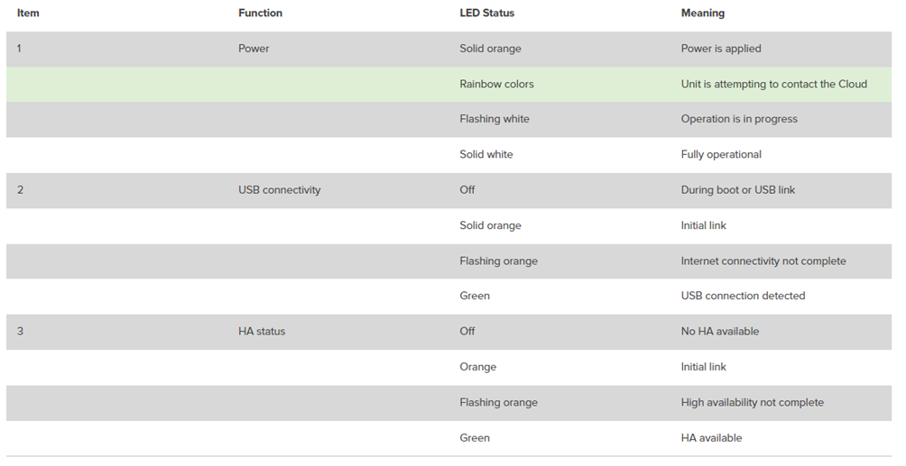Select the 'HA available' meaning cell

pyautogui.click(x=711, y=438)
